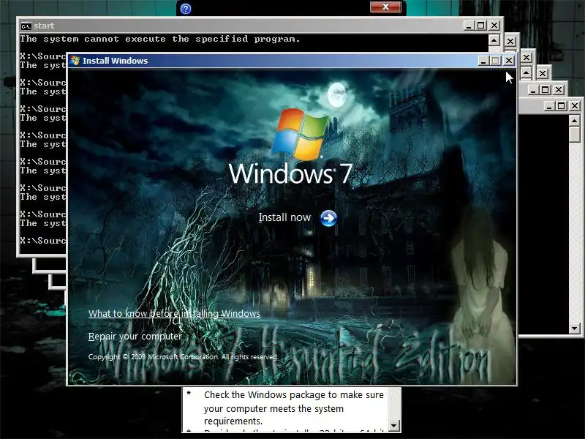Click the Copyright 2009 Microsoft Corporation text
Viewport: 585px width, 439px height.
(x=184, y=357)
